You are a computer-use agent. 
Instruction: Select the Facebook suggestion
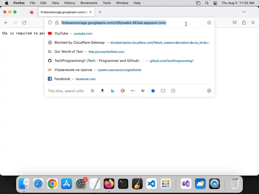point(129,79)
